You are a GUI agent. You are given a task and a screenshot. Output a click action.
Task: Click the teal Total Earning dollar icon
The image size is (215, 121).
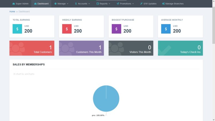(x=17, y=29)
